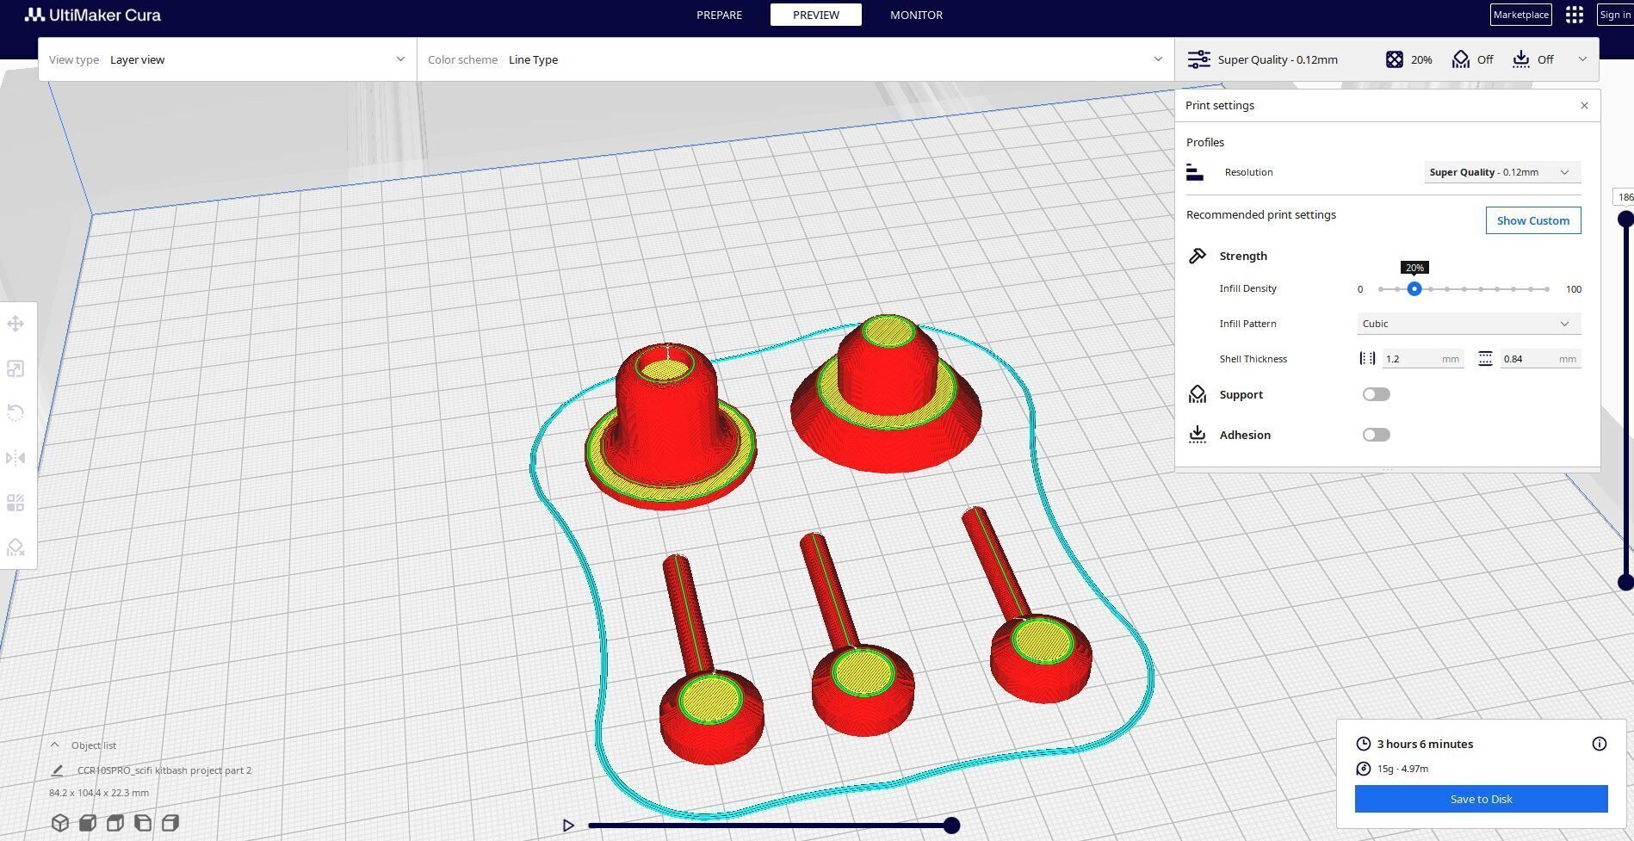The height and width of the screenshot is (841, 1634).
Task: Open the Color scheme dropdown
Action: pyautogui.click(x=795, y=59)
